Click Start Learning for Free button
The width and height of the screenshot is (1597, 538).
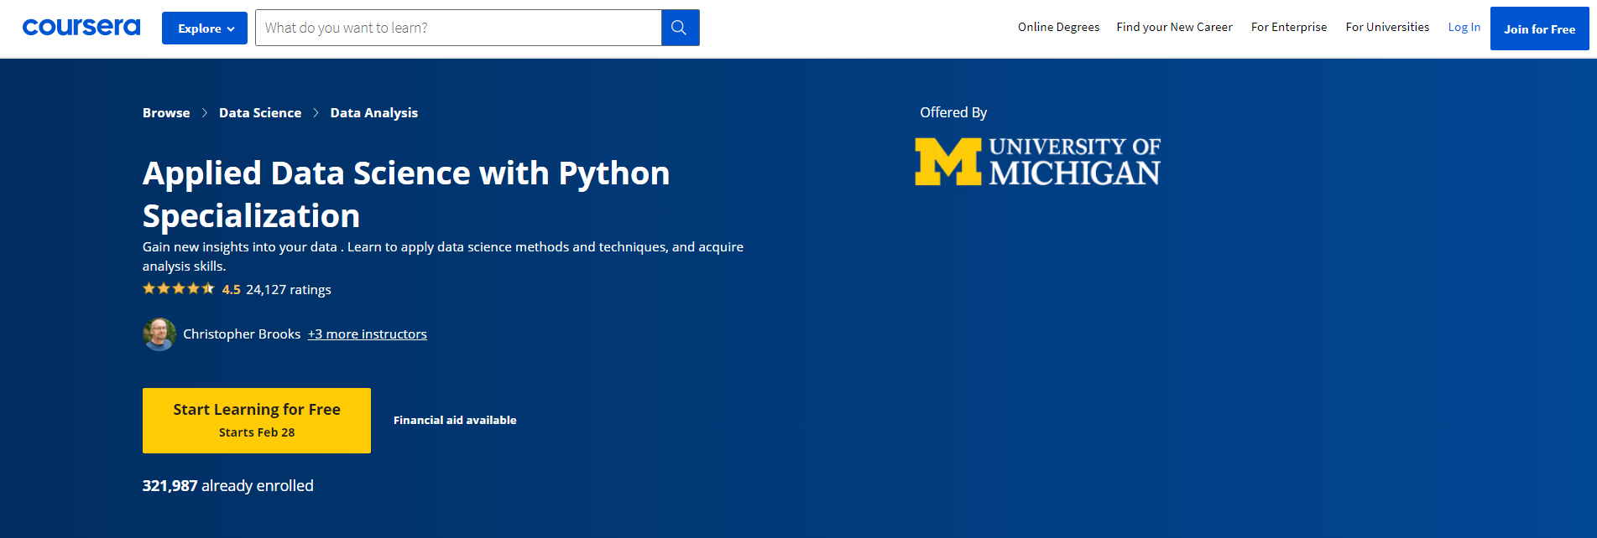(x=257, y=421)
